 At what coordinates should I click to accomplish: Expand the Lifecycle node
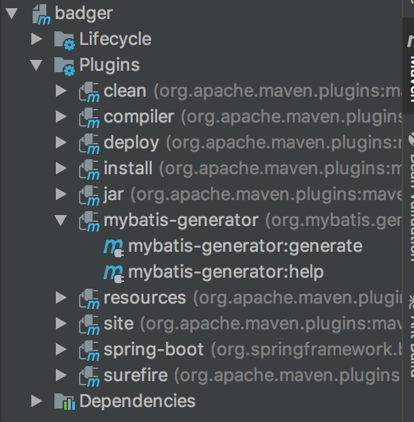(37, 39)
